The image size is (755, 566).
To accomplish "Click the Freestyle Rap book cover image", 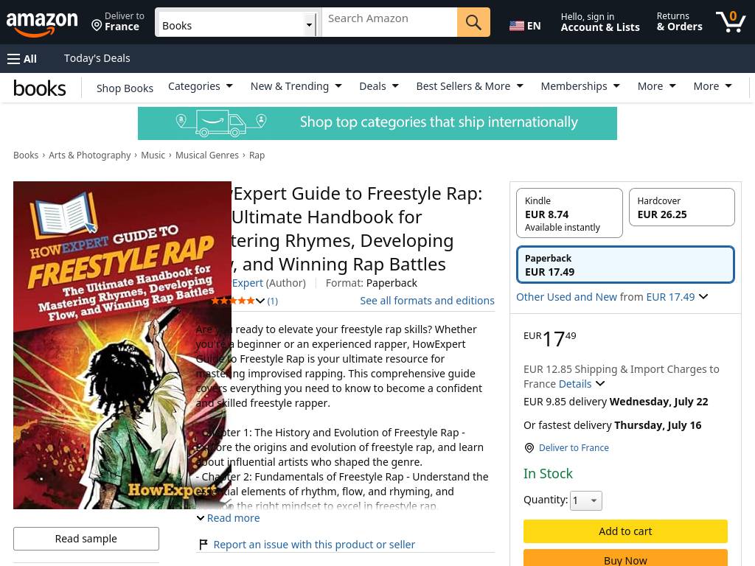I will tap(122, 345).
